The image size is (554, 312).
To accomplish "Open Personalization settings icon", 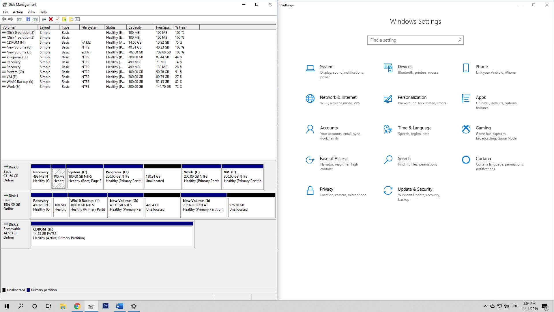I will tap(388, 99).
